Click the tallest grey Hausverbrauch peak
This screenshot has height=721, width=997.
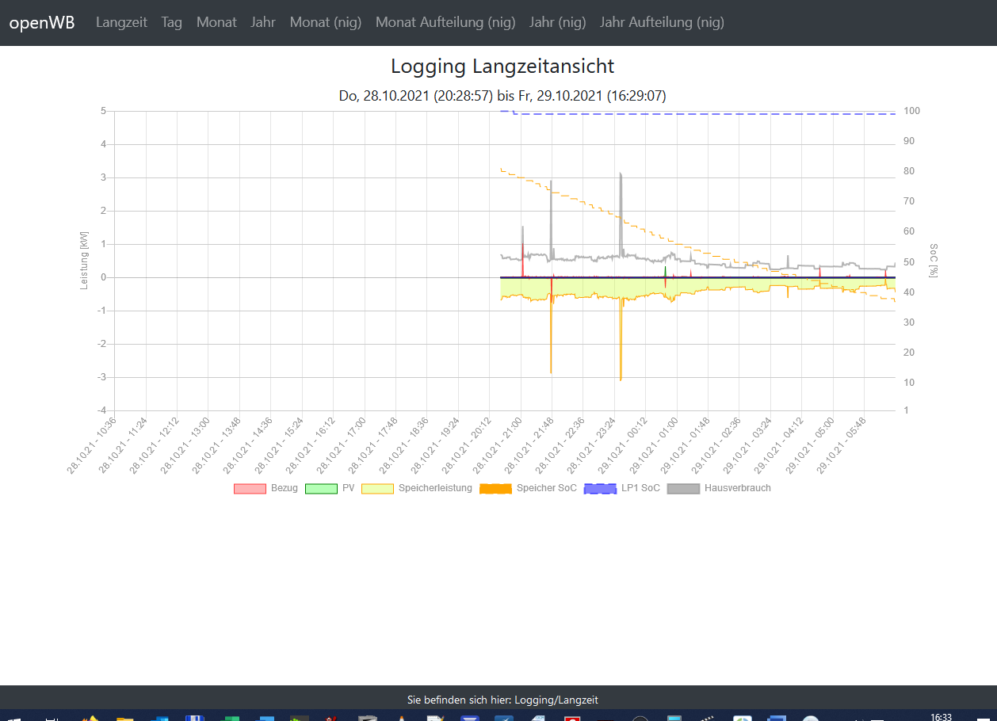tap(621, 174)
